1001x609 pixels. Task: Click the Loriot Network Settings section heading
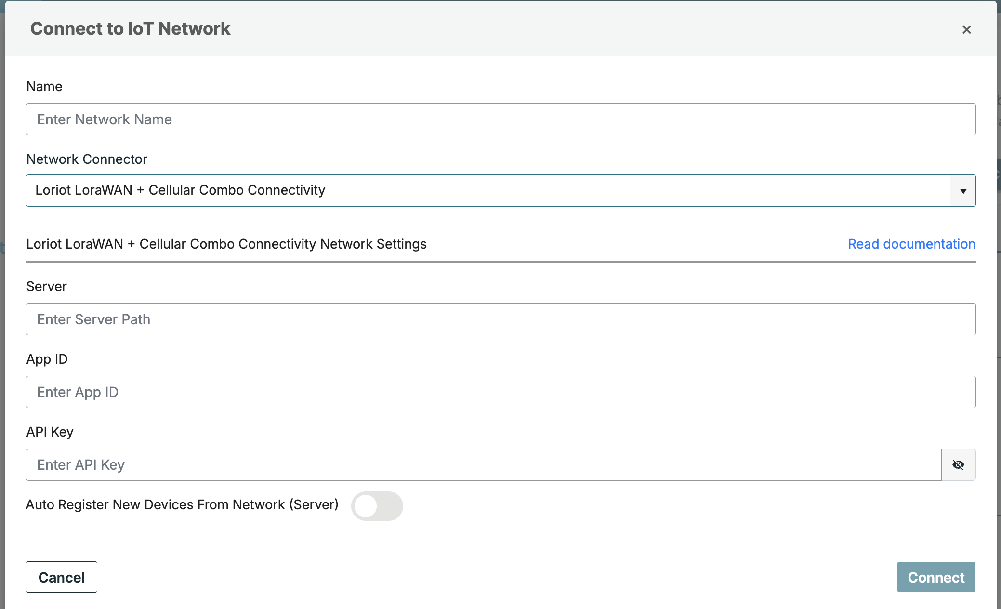tap(226, 244)
